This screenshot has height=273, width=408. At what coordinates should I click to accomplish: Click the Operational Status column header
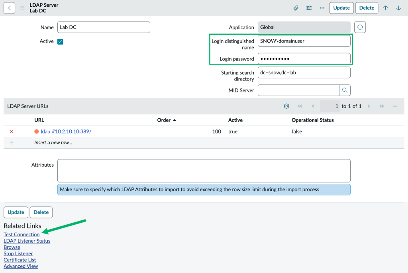click(312, 120)
